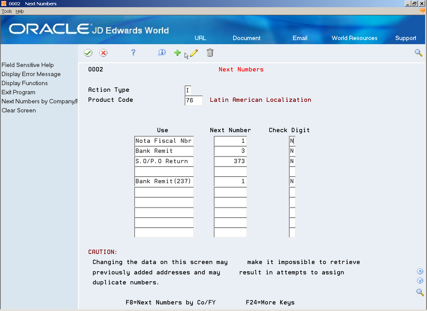Viewport: 427px width, 311px height.
Task: Open the Help menu
Action: tap(20, 11)
